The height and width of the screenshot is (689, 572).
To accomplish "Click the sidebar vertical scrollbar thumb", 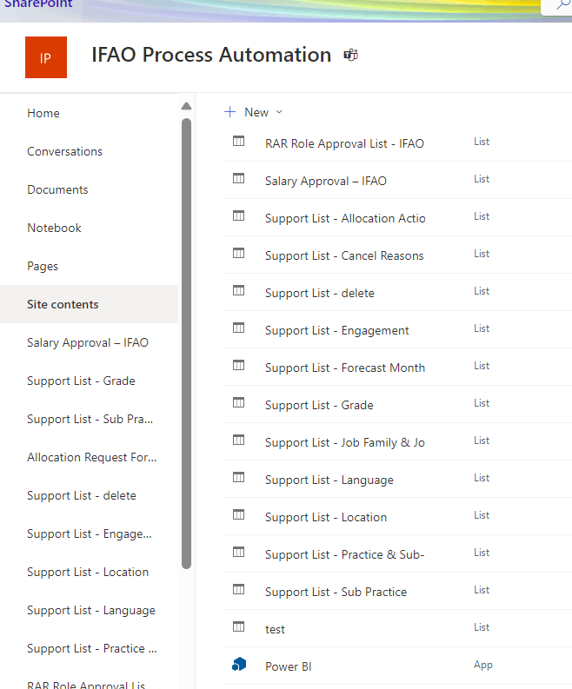I will [186, 343].
